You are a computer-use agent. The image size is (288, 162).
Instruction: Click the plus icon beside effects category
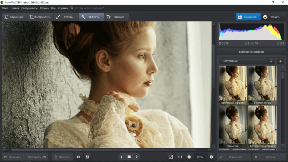coord(280,61)
